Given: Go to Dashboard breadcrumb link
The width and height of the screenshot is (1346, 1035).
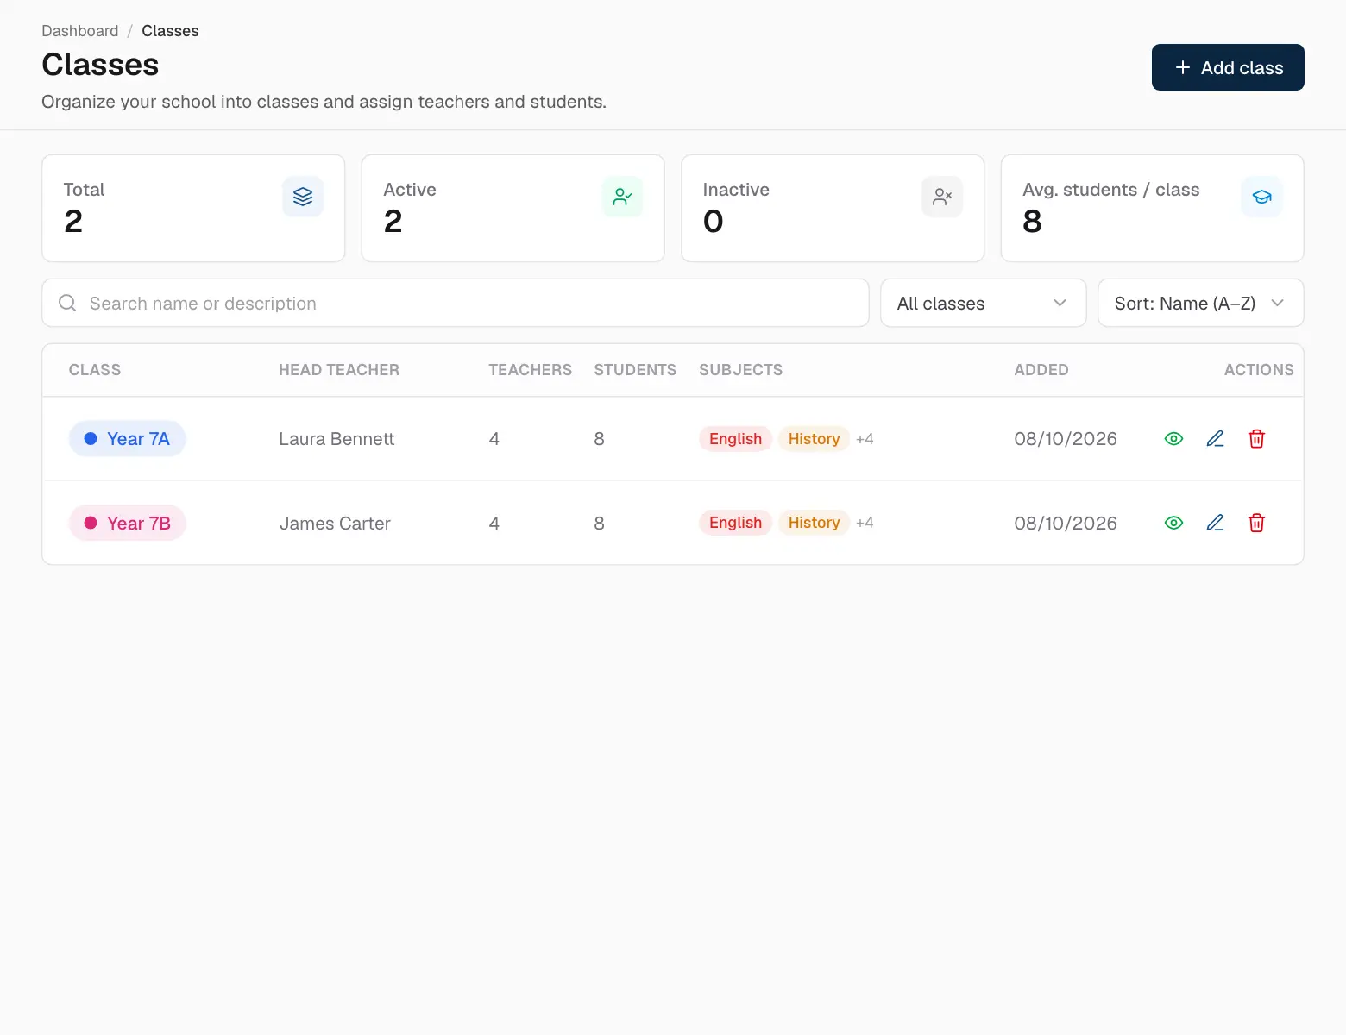Looking at the screenshot, I should point(80,31).
